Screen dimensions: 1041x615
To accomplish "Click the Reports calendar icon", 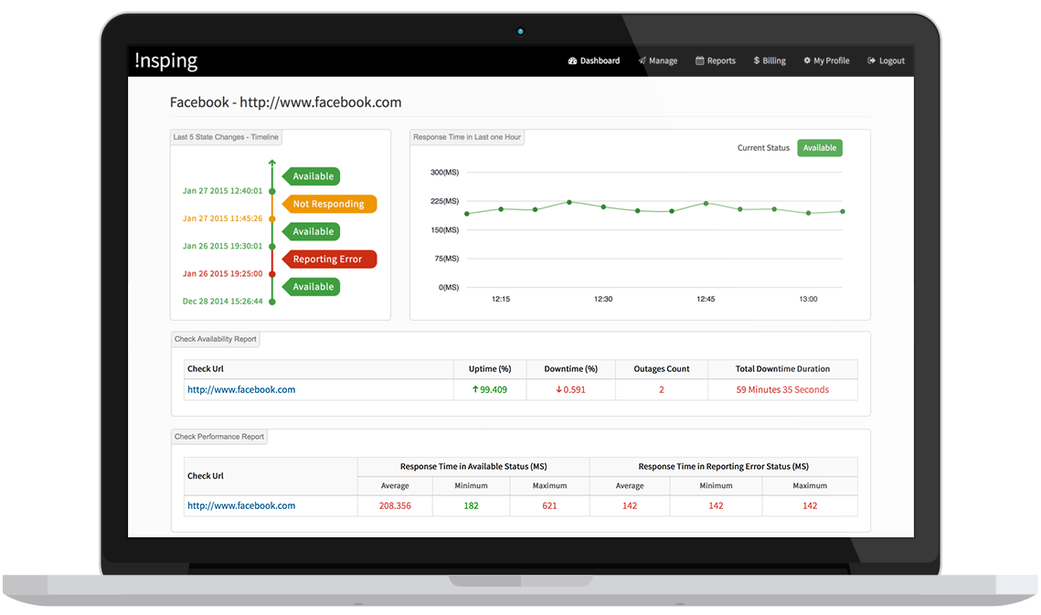I will coord(700,60).
